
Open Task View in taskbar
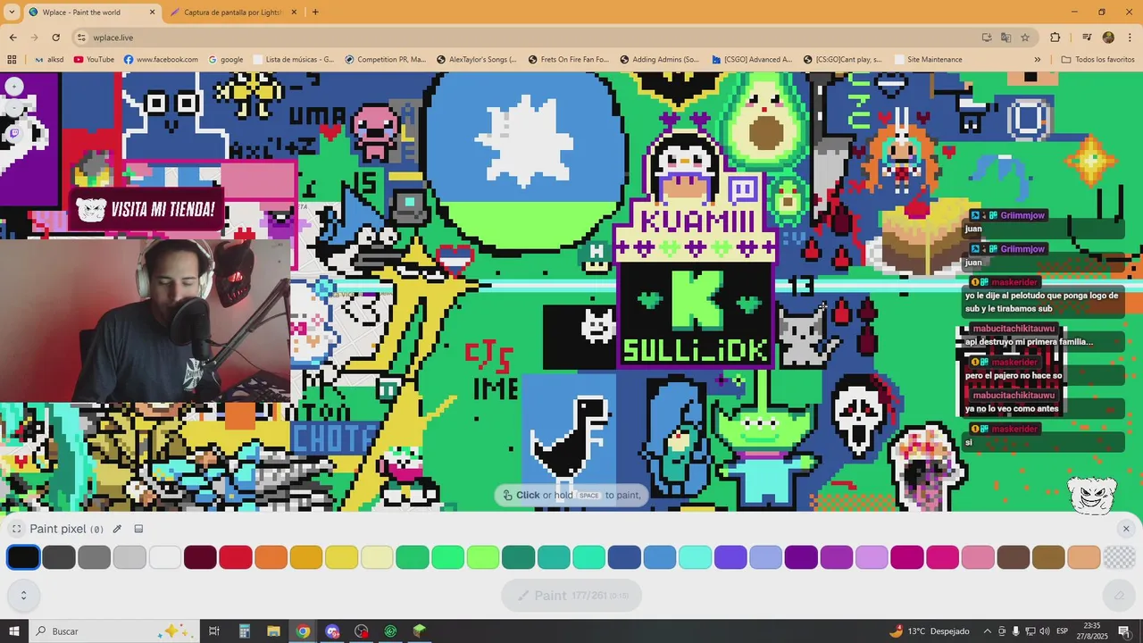click(x=214, y=631)
